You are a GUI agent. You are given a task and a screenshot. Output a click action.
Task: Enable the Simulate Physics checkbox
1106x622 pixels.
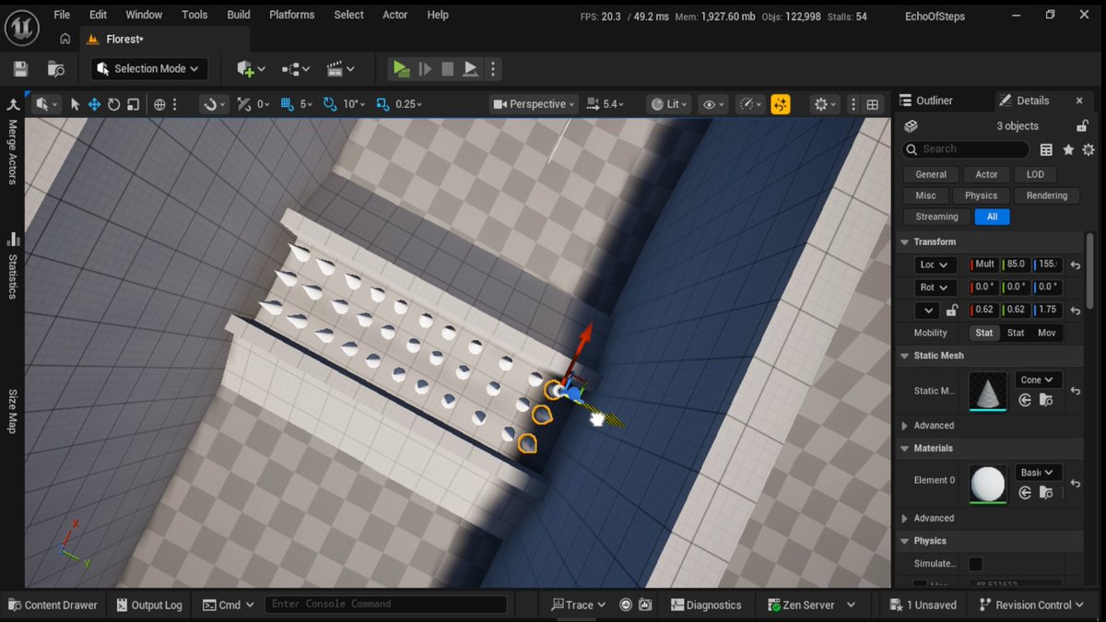975,564
